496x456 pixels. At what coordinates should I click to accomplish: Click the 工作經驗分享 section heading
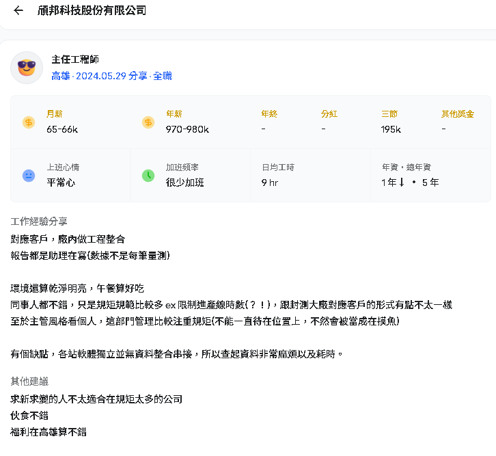[x=39, y=222]
